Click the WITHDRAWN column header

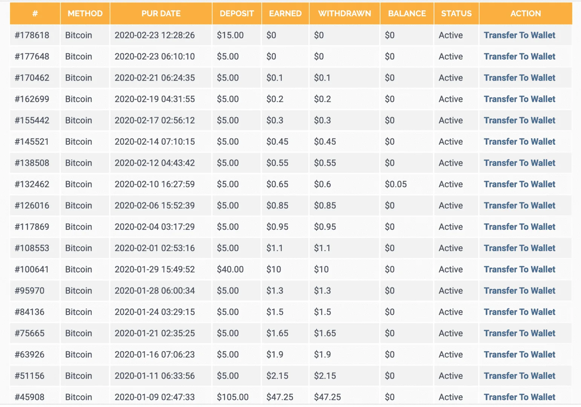[x=345, y=14]
